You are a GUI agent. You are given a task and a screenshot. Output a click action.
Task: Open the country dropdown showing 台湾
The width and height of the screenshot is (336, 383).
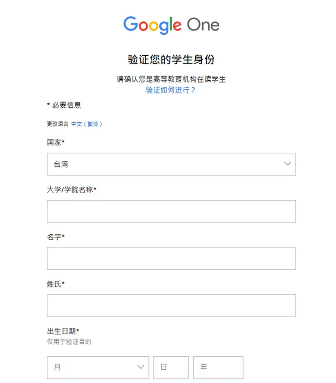(171, 164)
